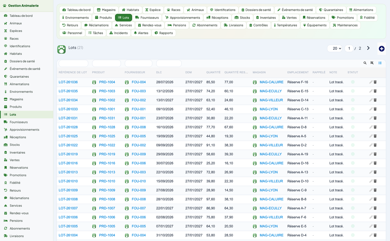This screenshot has height=241, width=390.
Task: Switch to the Fournisseurs tab
Action: 147,18
